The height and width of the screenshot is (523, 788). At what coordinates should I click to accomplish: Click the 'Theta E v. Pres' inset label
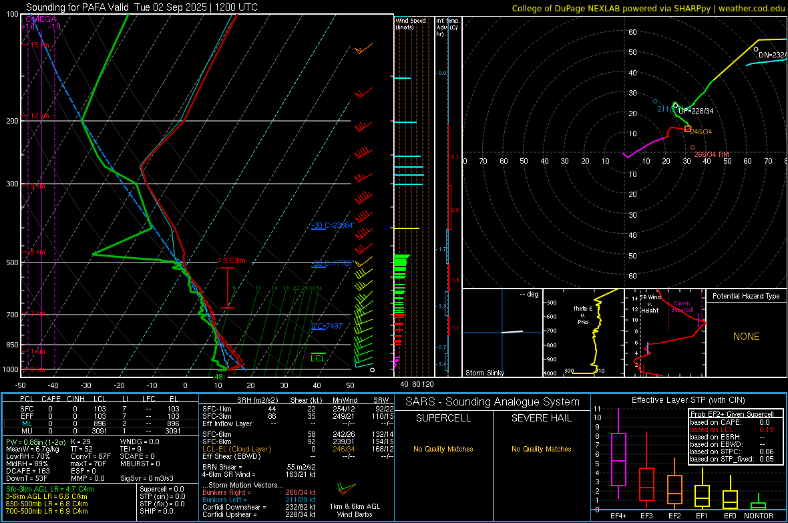point(583,315)
